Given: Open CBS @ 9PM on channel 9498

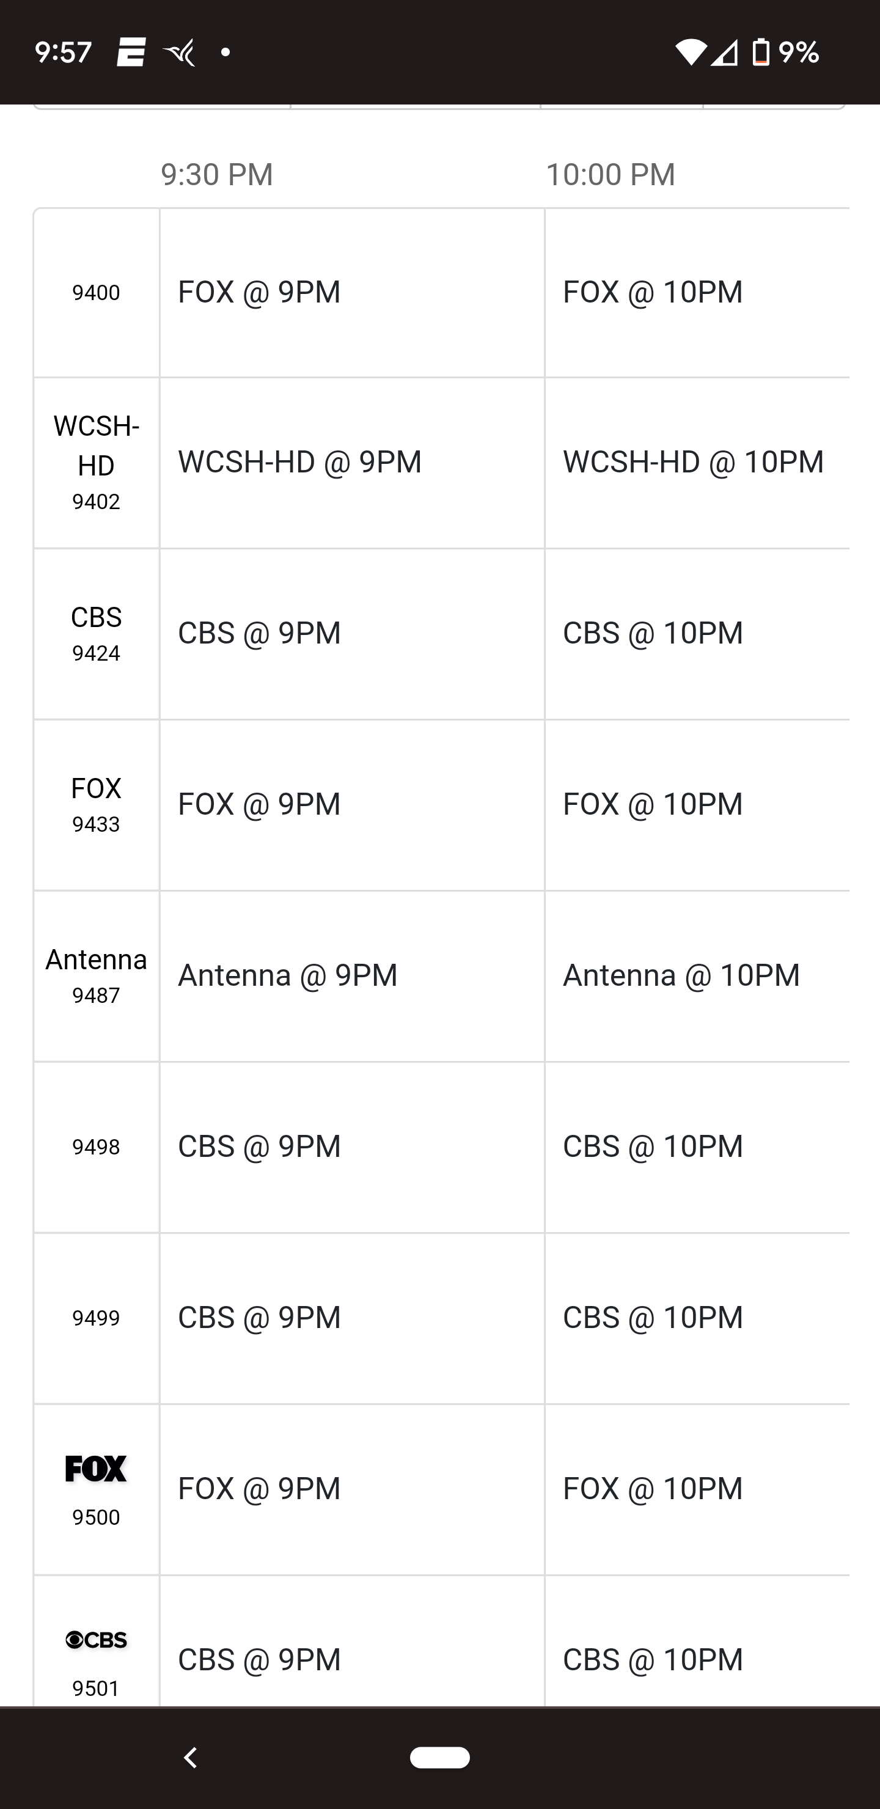Looking at the screenshot, I should coord(351,1147).
